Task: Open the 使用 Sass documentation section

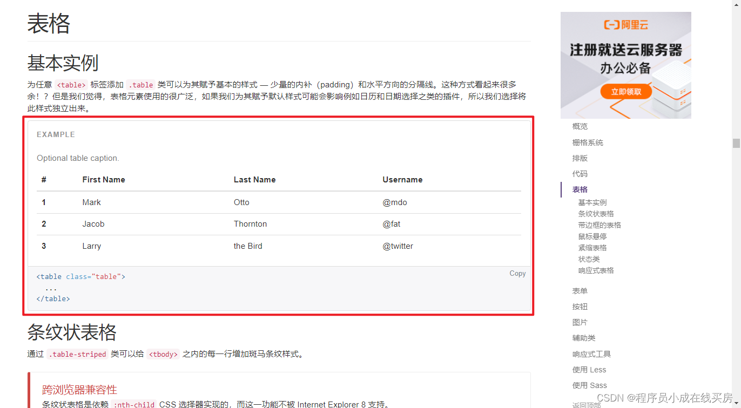Action: point(588,385)
